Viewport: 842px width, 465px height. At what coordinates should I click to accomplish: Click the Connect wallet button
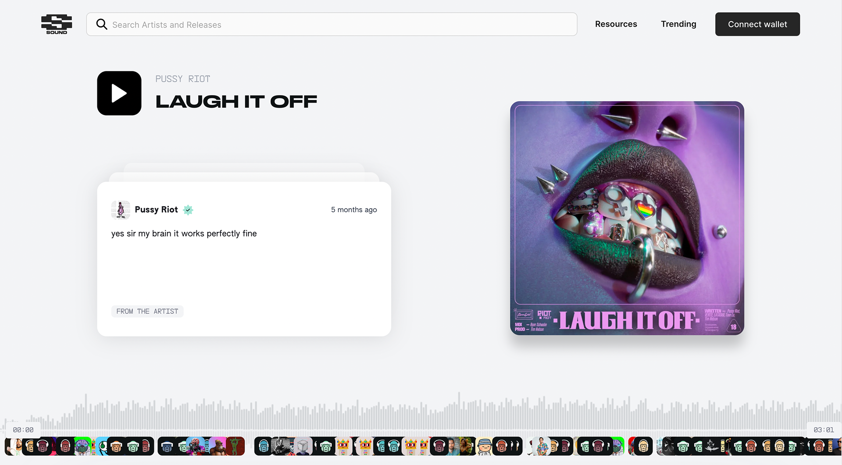click(x=757, y=24)
